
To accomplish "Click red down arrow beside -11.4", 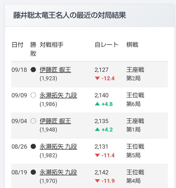I will click(97, 155).
